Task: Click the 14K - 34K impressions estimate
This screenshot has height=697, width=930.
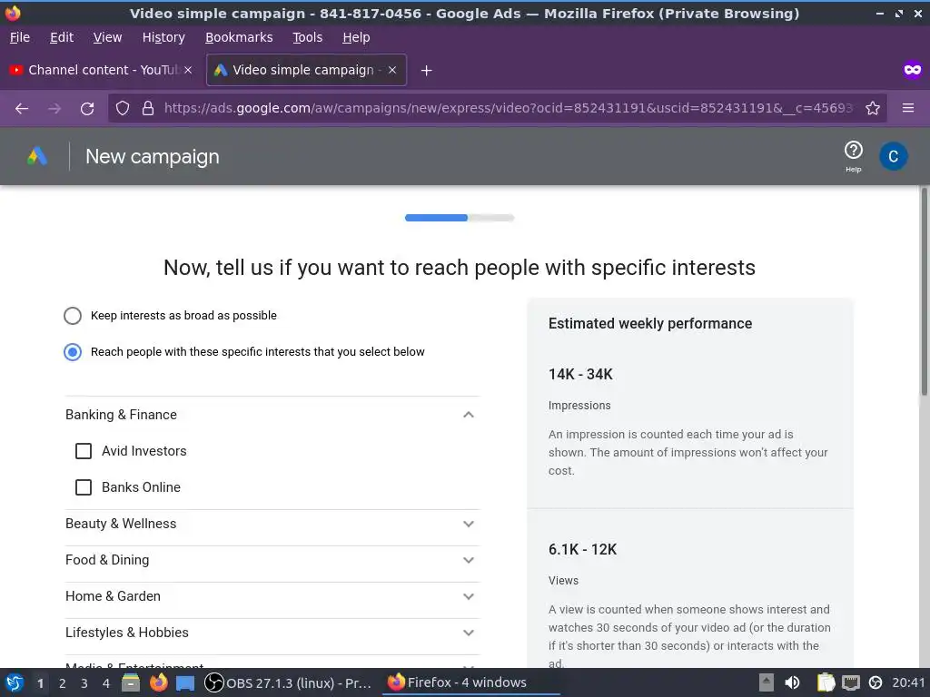Action: coord(580,375)
